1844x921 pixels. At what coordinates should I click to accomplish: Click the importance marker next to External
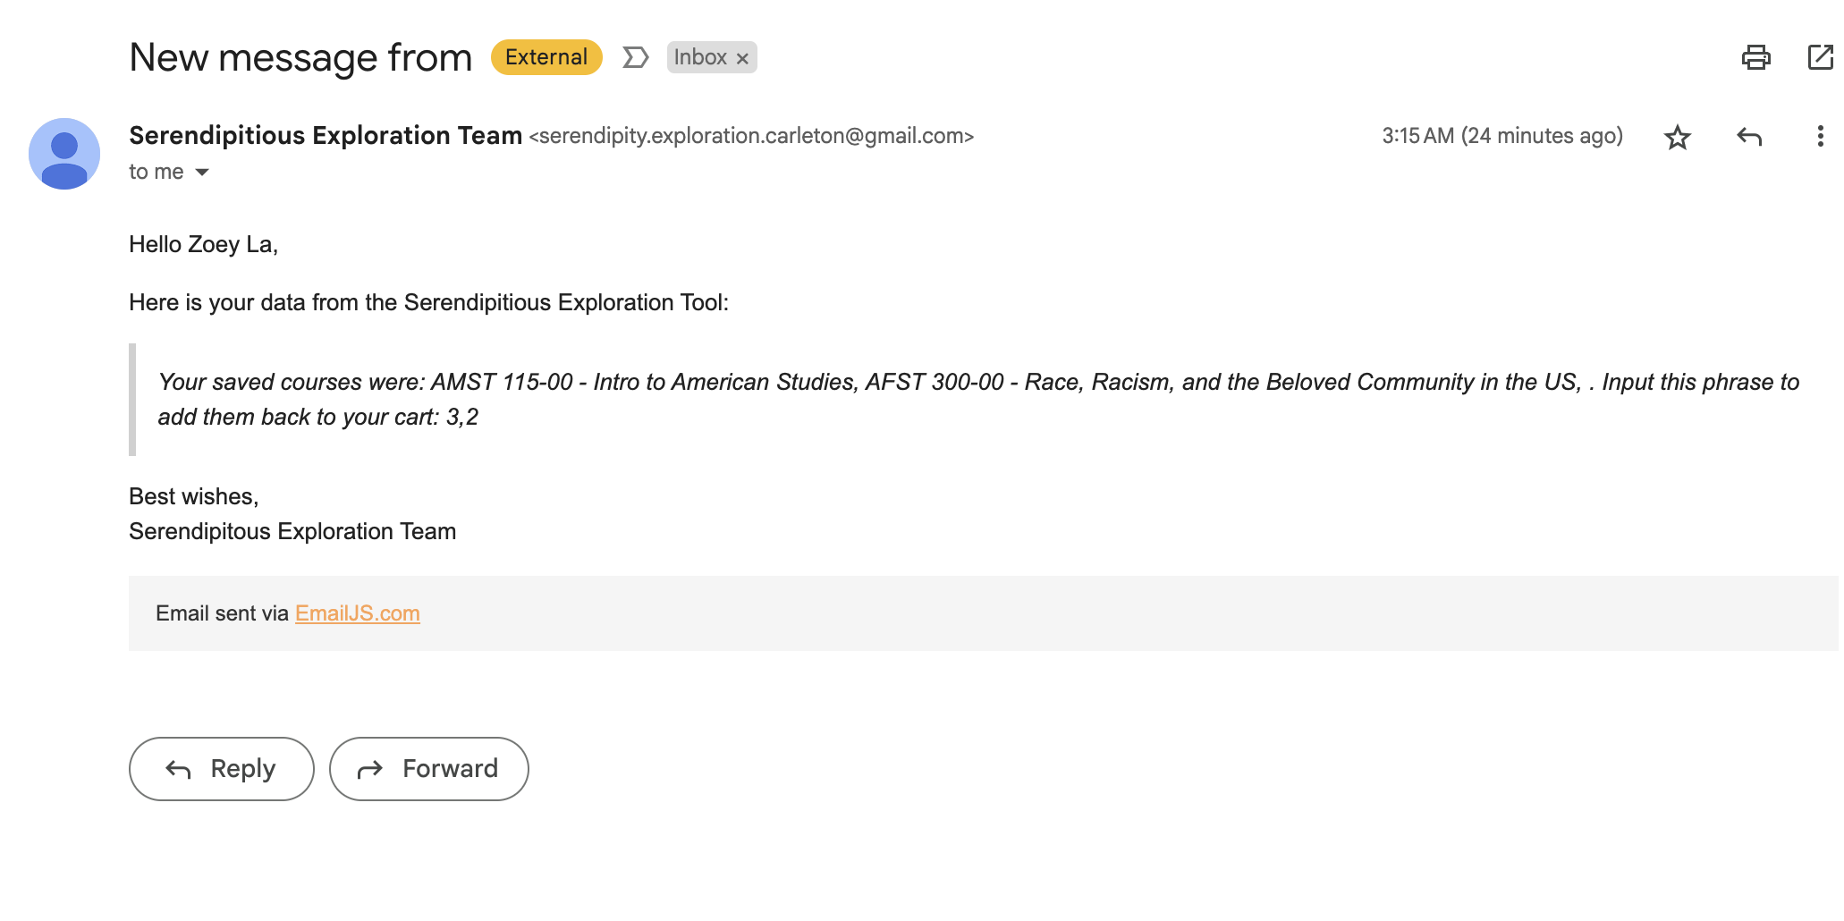pyautogui.click(x=635, y=57)
